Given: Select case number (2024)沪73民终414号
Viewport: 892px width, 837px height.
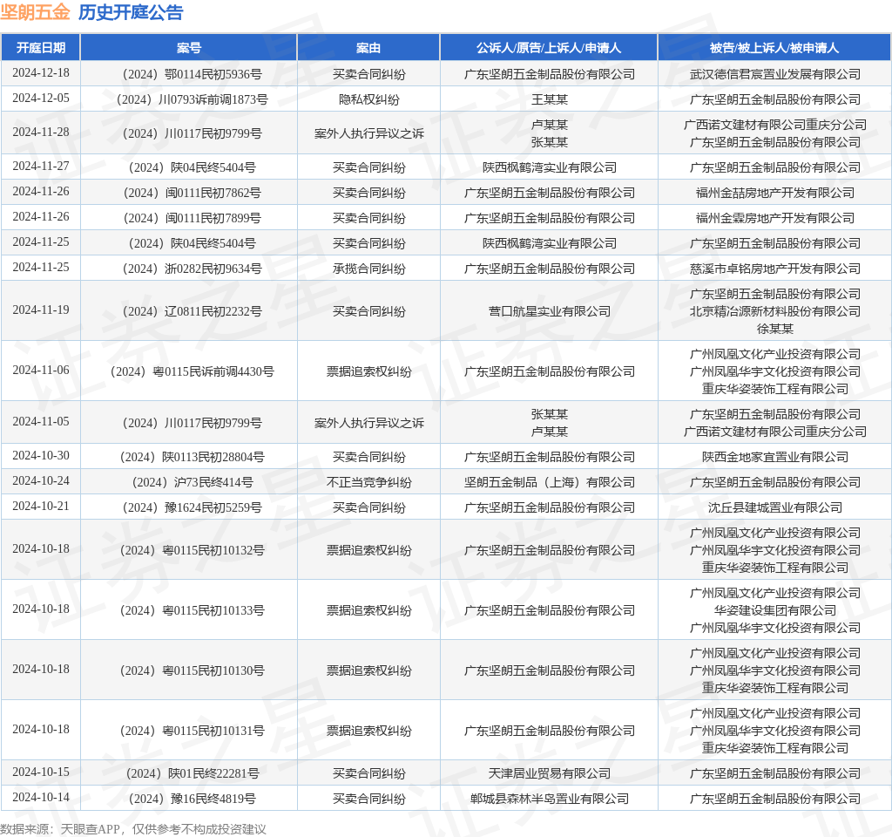Looking at the screenshot, I should pyautogui.click(x=192, y=481).
